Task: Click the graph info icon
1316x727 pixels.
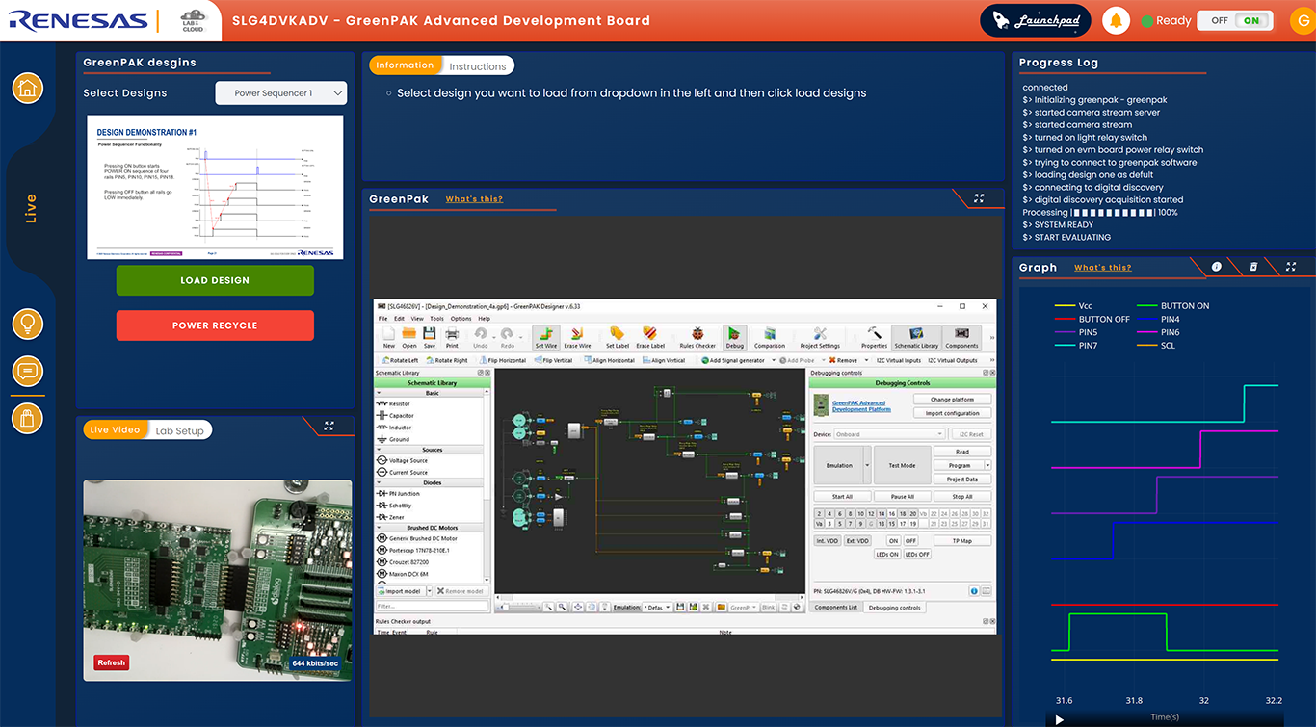Action: click(1217, 267)
